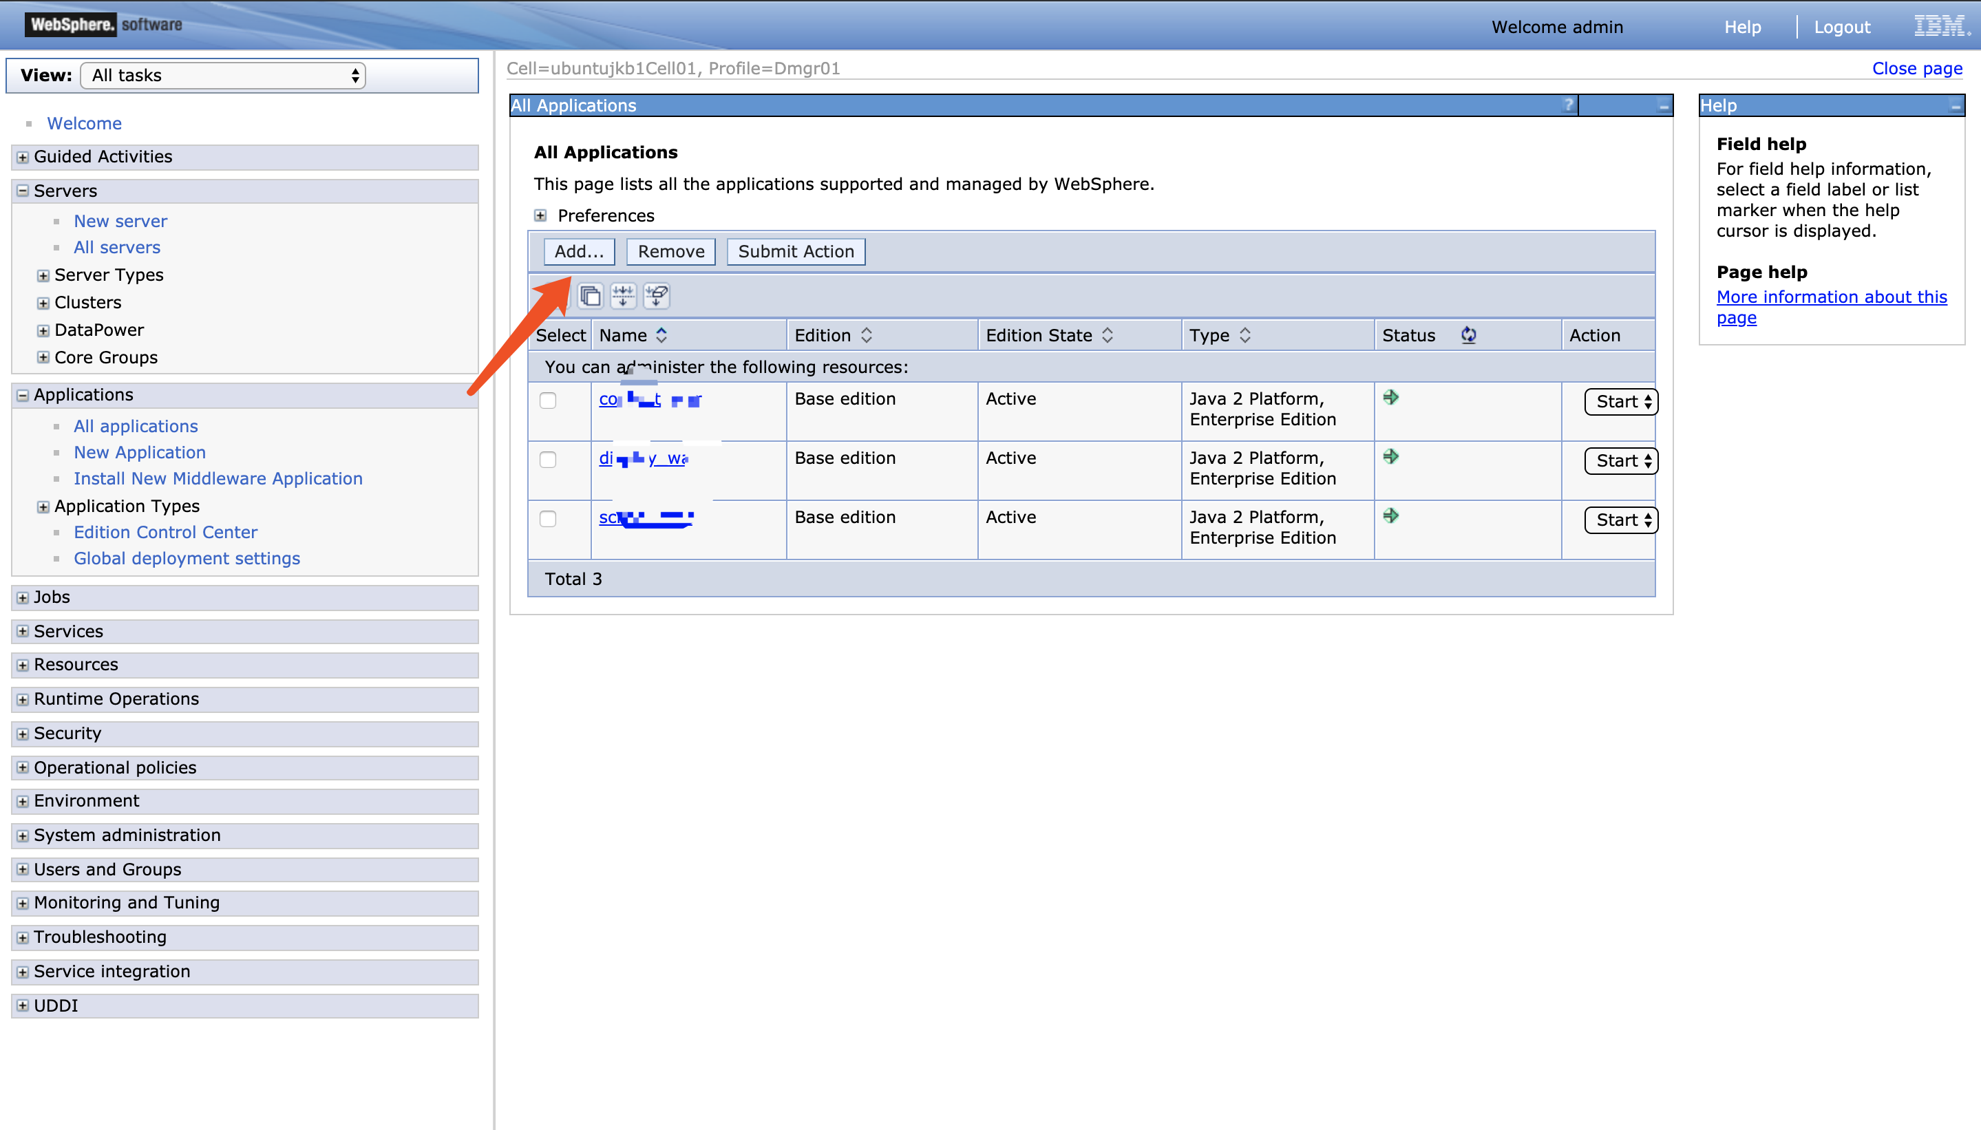
Task: Click the show filter view icon
Action: [622, 296]
